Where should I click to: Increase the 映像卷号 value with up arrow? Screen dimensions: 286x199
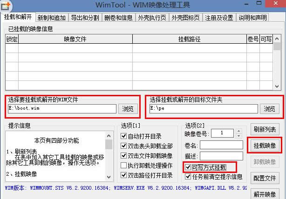[238, 131]
